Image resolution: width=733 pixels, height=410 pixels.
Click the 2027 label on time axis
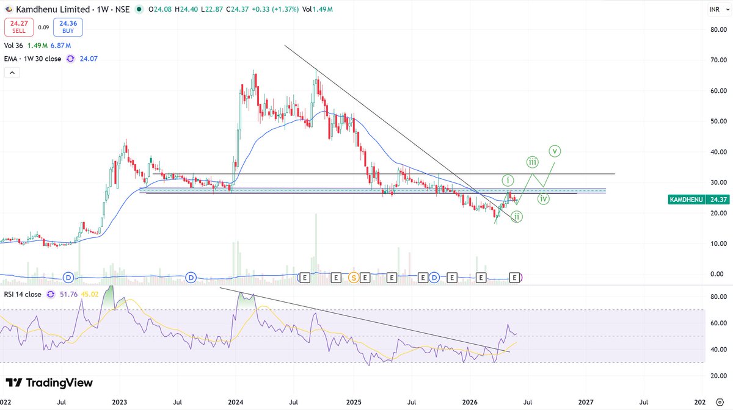pyautogui.click(x=586, y=403)
